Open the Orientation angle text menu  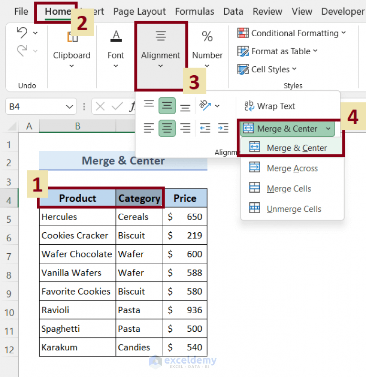click(x=209, y=106)
